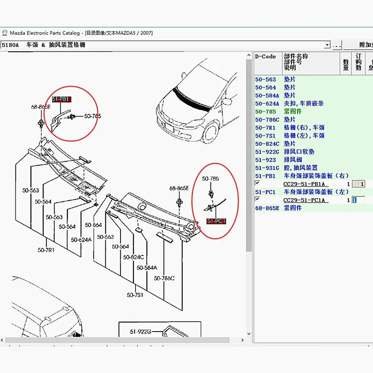The image size is (373, 373).
Task: Click the 订购数 column header
Action: [358, 62]
